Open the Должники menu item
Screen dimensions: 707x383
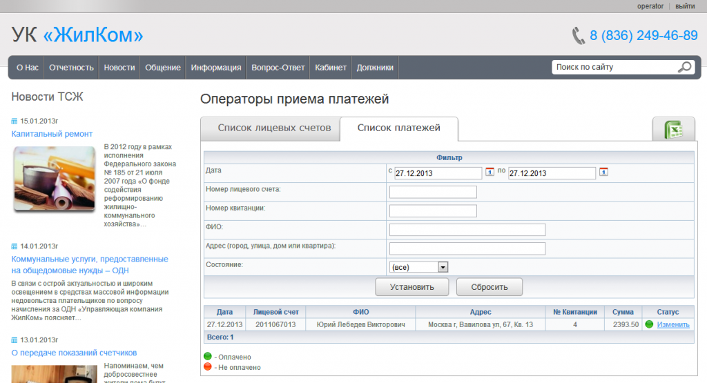376,68
